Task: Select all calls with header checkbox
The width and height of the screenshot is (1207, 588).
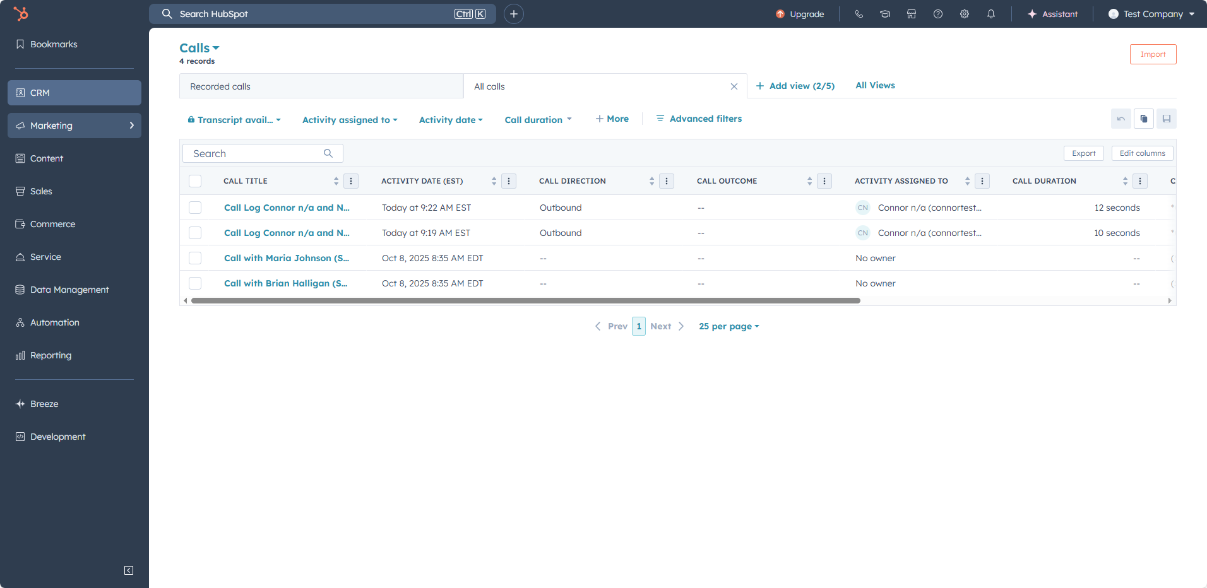Action: tap(195, 181)
